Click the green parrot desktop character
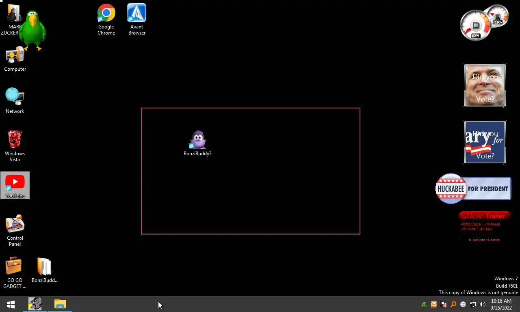The width and height of the screenshot is (520, 312). point(32,30)
